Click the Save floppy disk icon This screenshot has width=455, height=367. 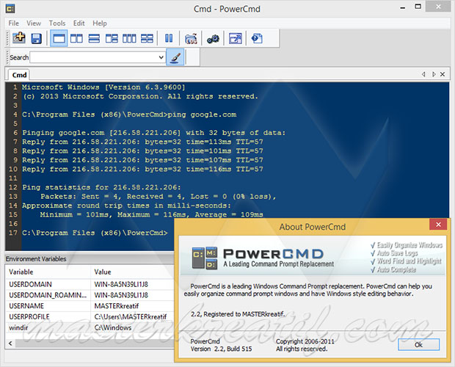pos(37,38)
